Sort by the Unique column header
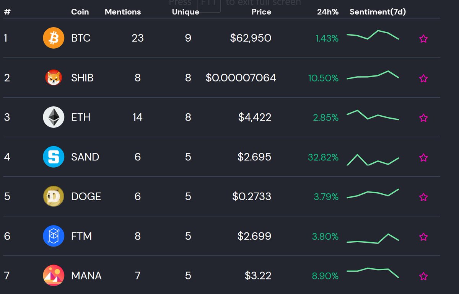This screenshot has width=459, height=294. tap(186, 12)
